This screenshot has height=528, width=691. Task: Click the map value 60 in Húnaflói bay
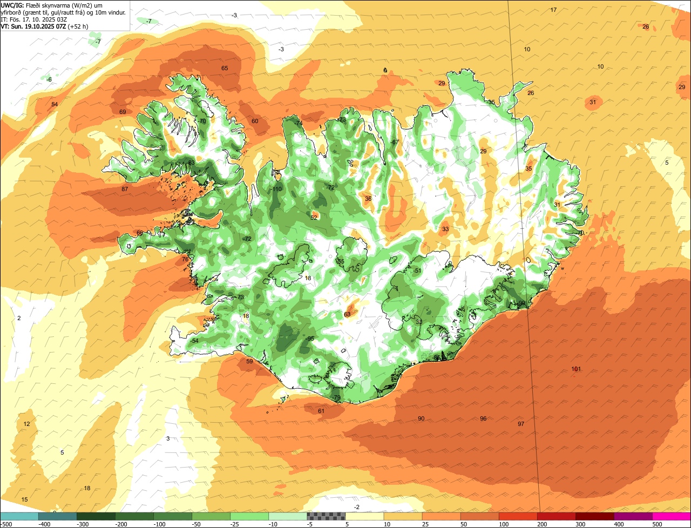click(255, 121)
